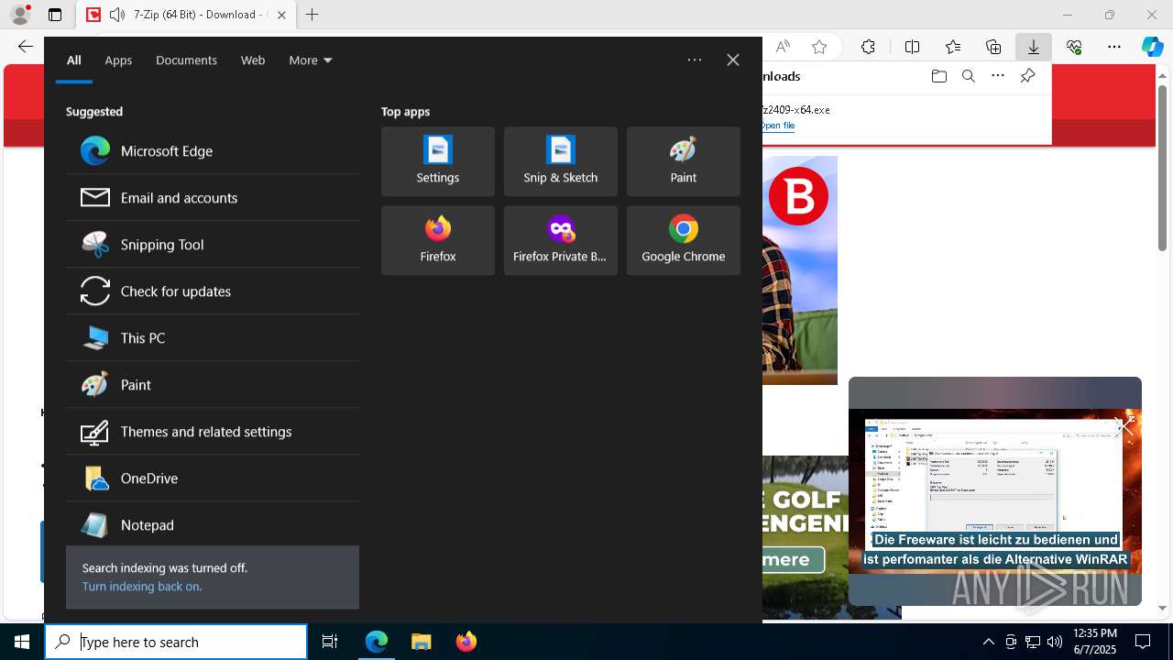Open downloads folder icon in flyout
This screenshot has height=660, width=1173.
tap(939, 76)
